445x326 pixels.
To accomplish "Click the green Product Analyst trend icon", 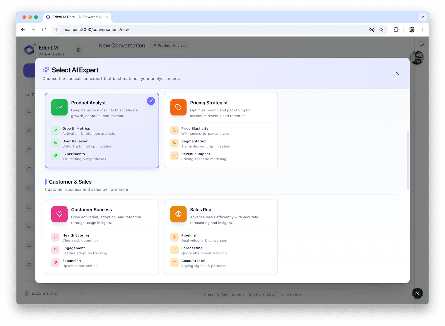I will pos(59,107).
